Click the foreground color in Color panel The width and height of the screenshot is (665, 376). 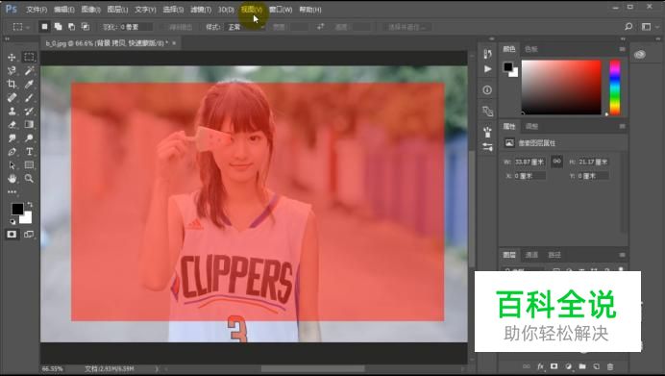tap(507, 66)
